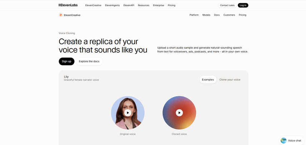Click the black Sign up button
This screenshot has width=306, height=145.
click(67, 61)
